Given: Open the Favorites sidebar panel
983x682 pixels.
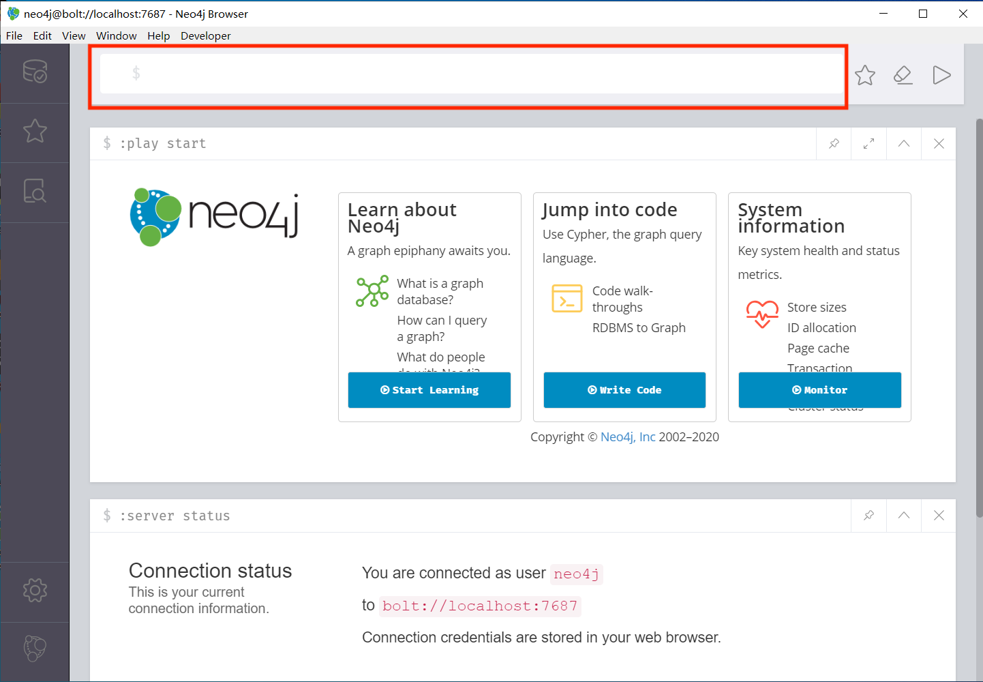Looking at the screenshot, I should tap(35, 132).
